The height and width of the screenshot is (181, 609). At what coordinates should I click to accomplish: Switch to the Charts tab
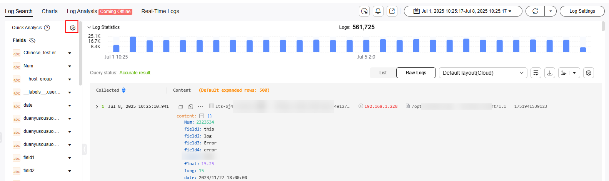click(50, 11)
